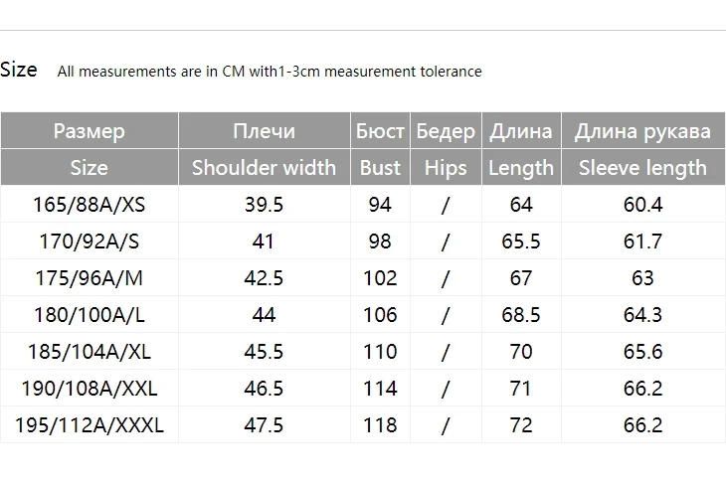726x485 pixels.
Task: Click the "Hips" column header
Action: [x=445, y=168]
